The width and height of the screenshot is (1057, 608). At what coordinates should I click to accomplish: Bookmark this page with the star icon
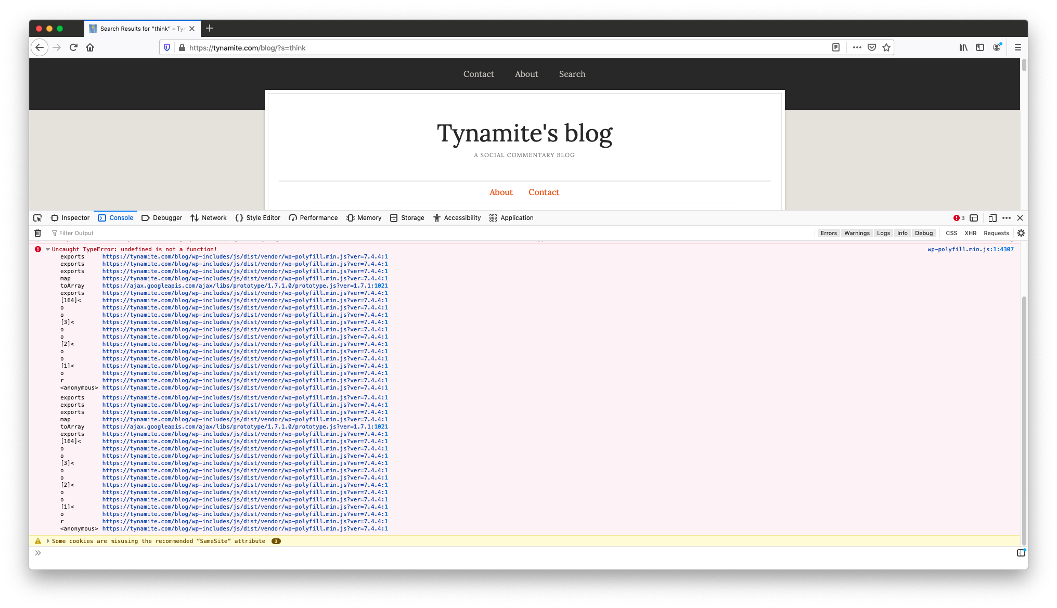(x=886, y=47)
